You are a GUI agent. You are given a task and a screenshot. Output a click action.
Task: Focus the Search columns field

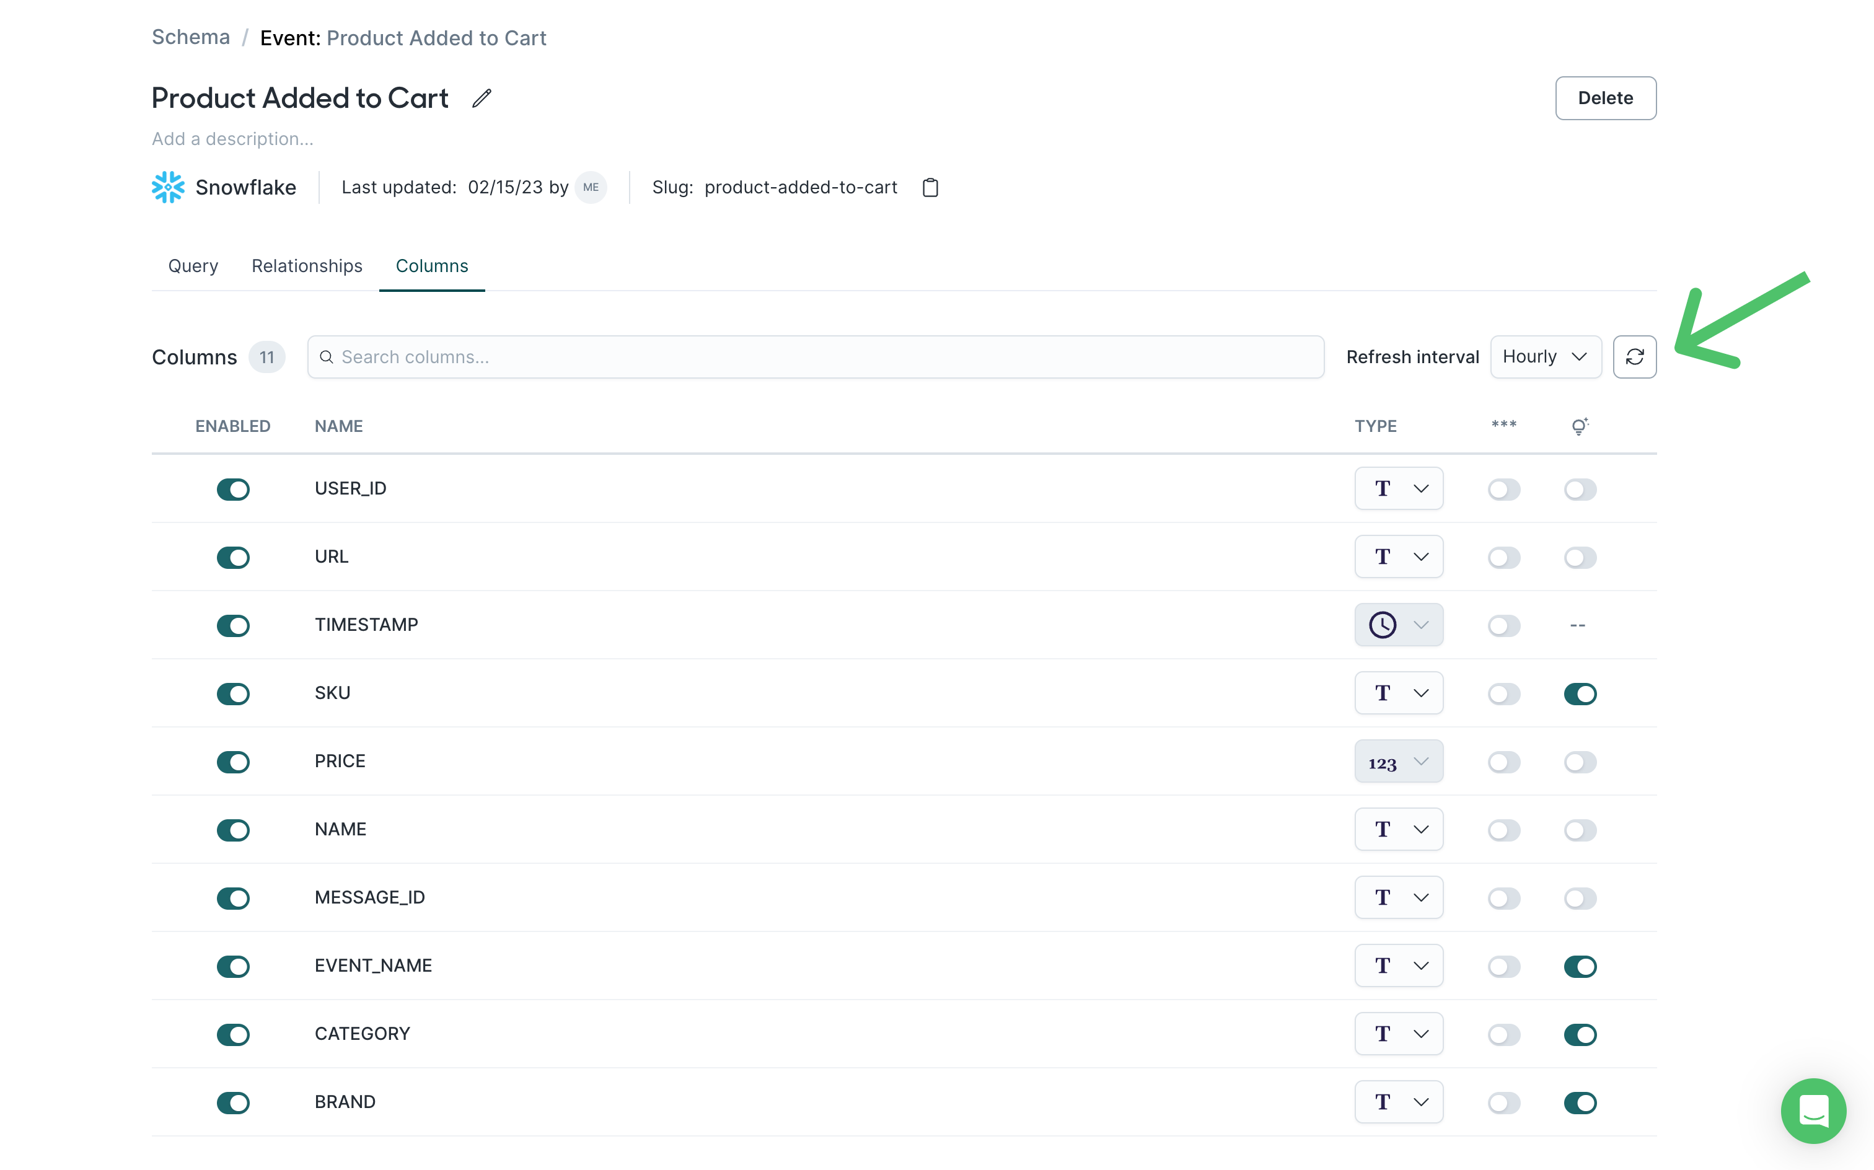[816, 357]
